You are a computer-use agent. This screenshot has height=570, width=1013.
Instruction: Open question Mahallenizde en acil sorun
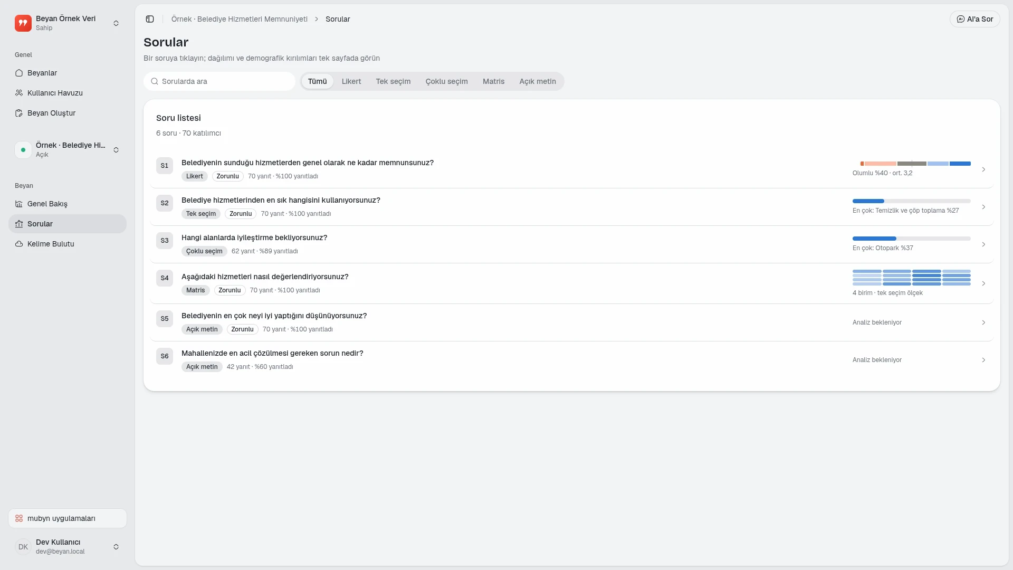coord(272,353)
